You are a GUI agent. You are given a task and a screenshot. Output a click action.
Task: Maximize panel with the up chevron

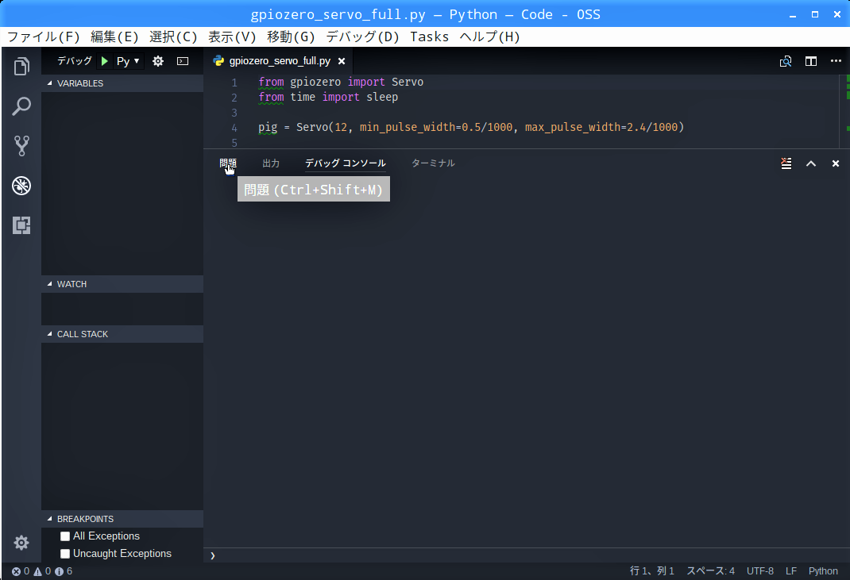tap(811, 163)
